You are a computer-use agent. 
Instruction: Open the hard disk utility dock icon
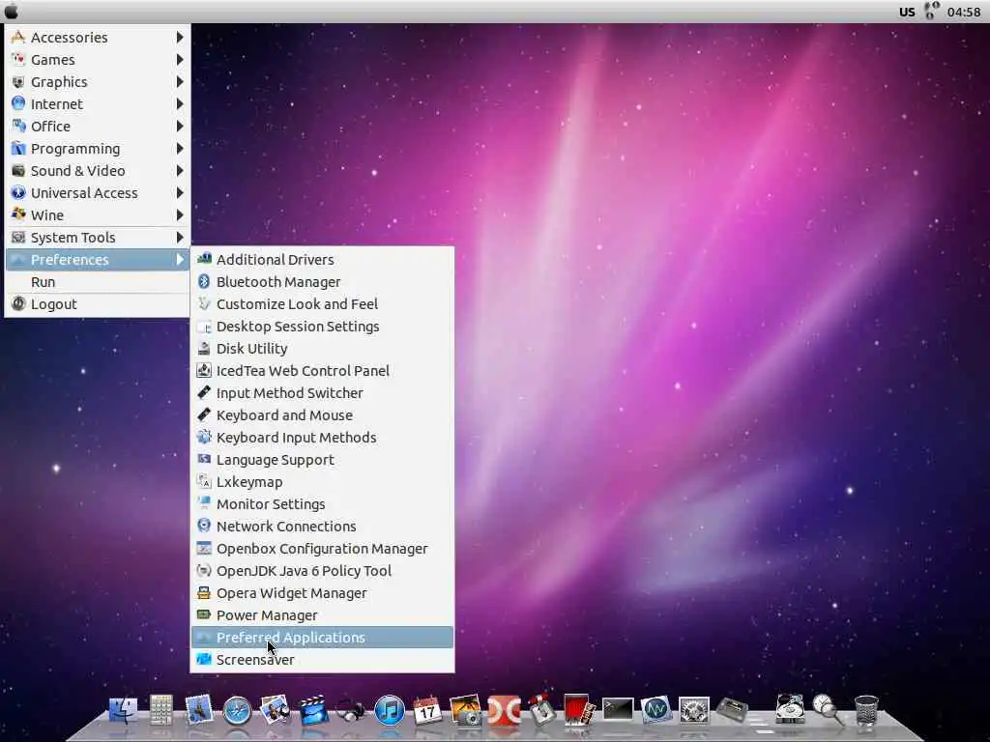[x=789, y=710]
